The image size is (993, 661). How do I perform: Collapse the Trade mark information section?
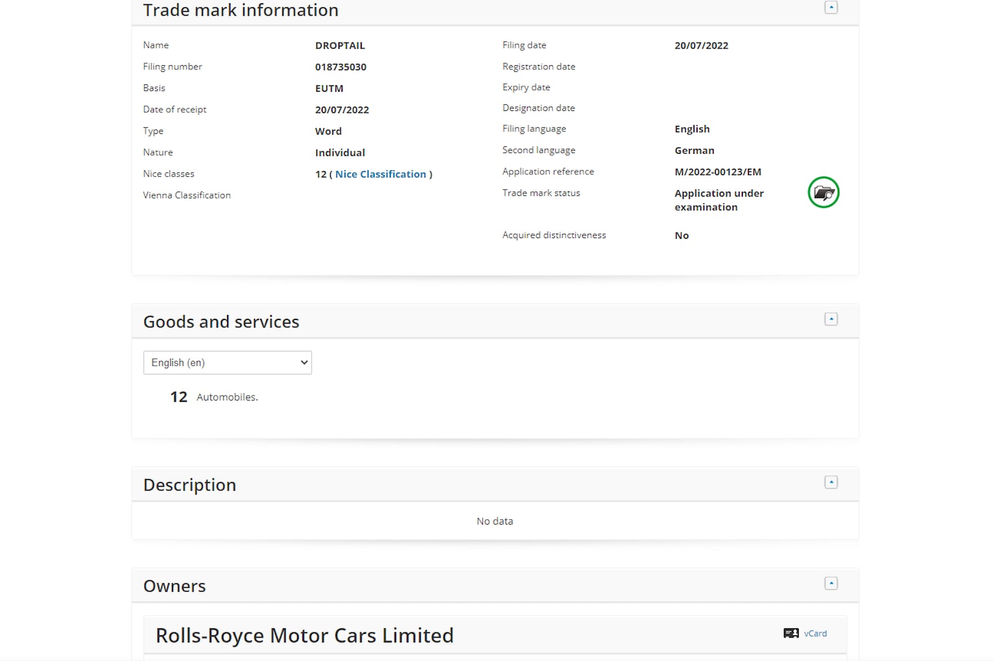click(831, 7)
